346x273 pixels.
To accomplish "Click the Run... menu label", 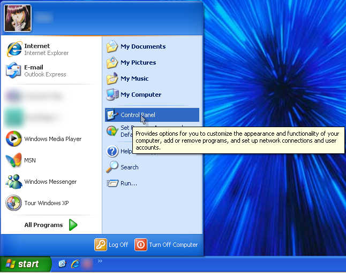I will [x=129, y=183].
